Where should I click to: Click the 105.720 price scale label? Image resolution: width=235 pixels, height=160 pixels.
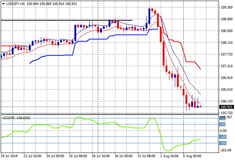(226, 113)
